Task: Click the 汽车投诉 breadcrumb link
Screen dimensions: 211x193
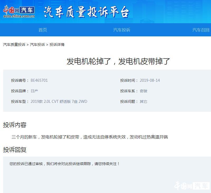Action: (37, 45)
